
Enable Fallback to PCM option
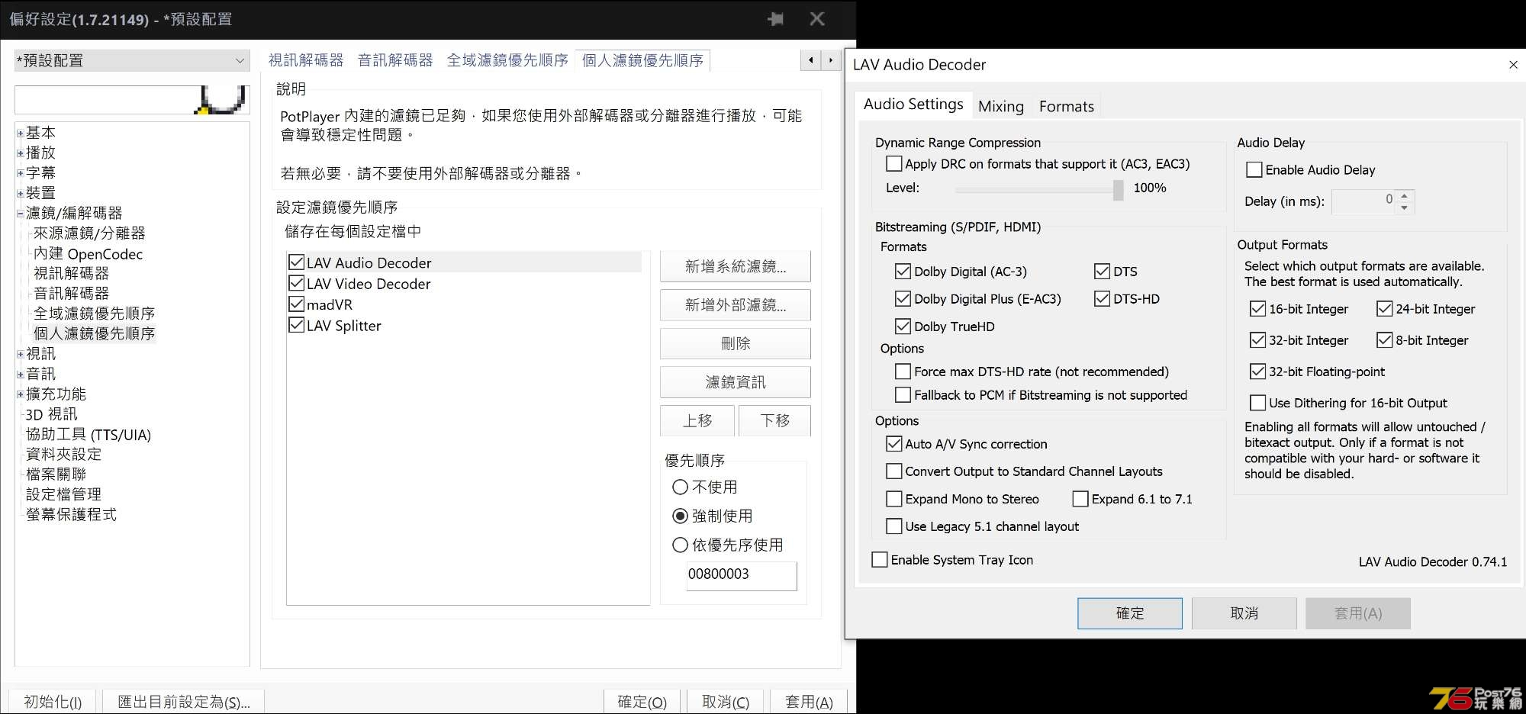pos(903,395)
